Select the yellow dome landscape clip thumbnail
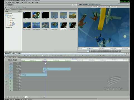The width and height of the screenshot is (134, 100). pos(73,15)
